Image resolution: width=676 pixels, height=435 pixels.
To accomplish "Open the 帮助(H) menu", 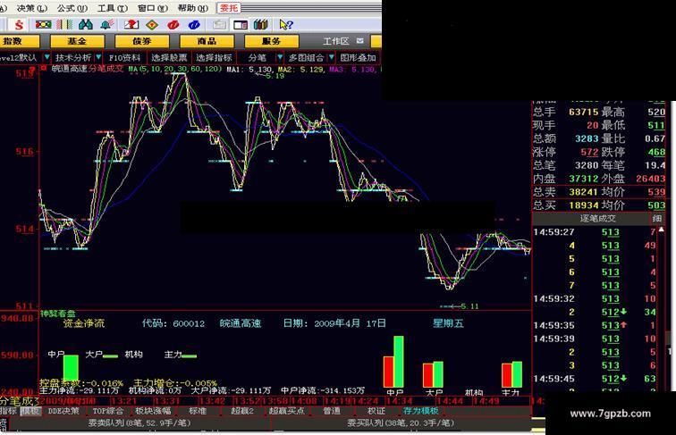I will click(193, 8).
